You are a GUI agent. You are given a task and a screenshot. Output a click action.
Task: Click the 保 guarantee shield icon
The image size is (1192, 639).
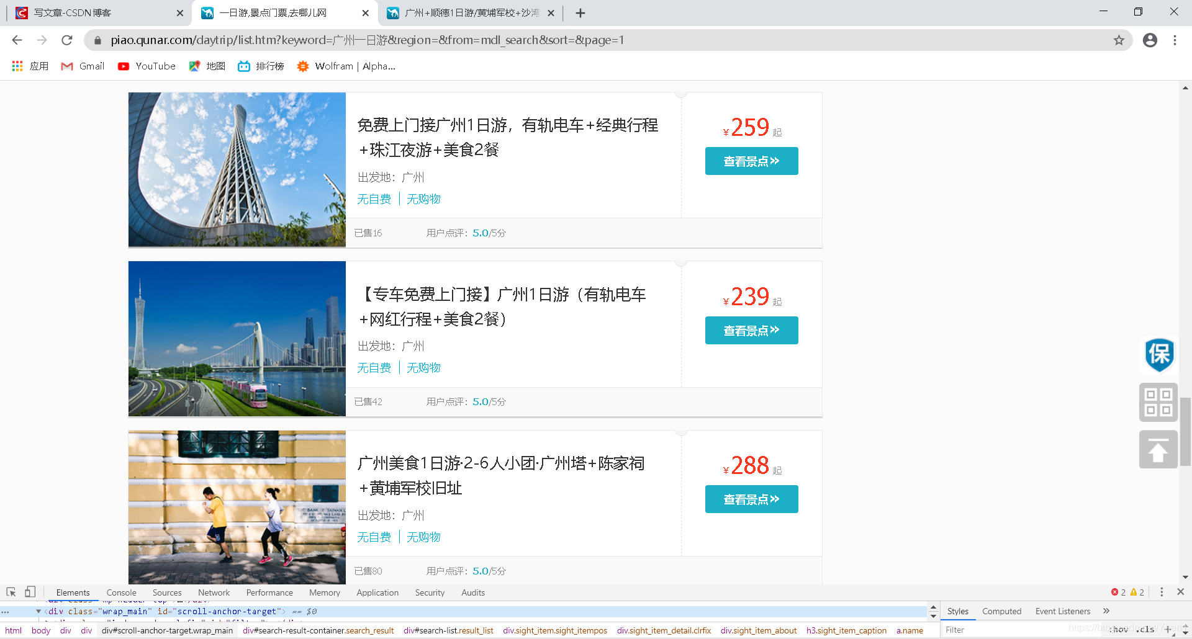(1158, 355)
